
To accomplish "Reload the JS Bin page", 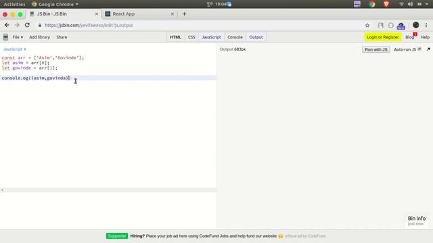I will (27, 25).
